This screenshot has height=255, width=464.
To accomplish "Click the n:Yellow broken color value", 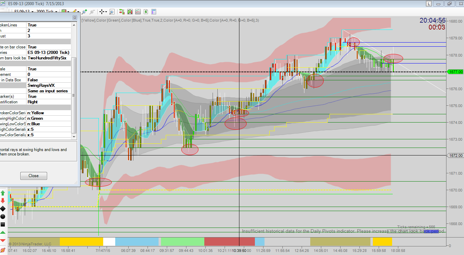I will pos(48,113).
